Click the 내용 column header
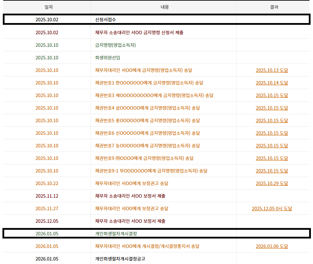Image resolution: width=313 pixels, height=264 pixels. 164,7
